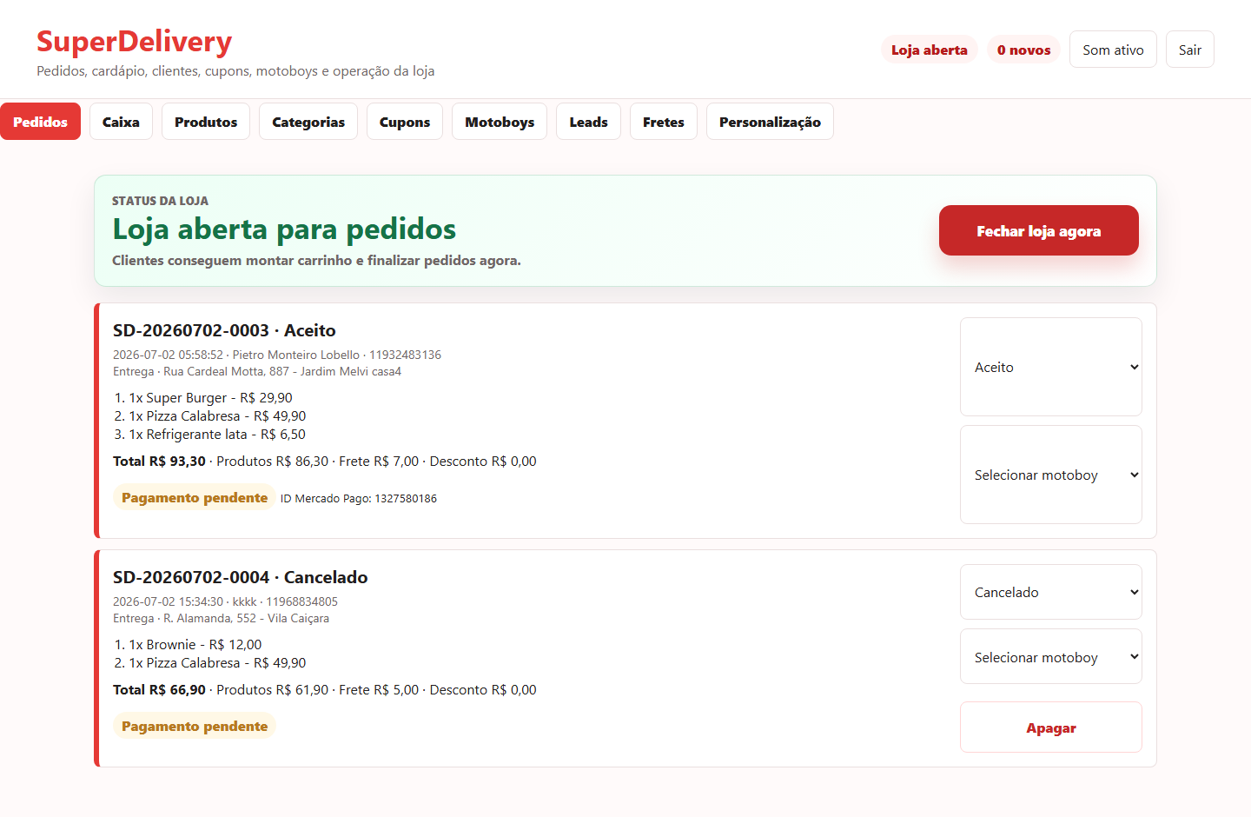Expand the Cancelado status dropdown
Viewport: 1251px width, 817px height.
pyautogui.click(x=1051, y=592)
